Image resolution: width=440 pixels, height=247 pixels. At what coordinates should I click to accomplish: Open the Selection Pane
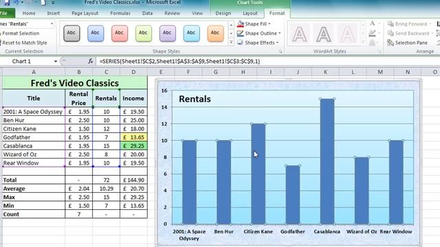(x=408, y=43)
